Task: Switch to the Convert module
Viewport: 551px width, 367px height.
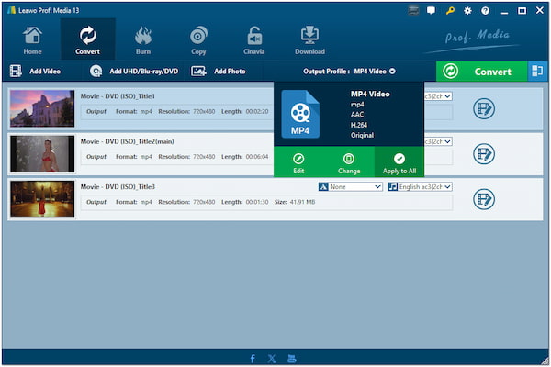Action: 87,39
